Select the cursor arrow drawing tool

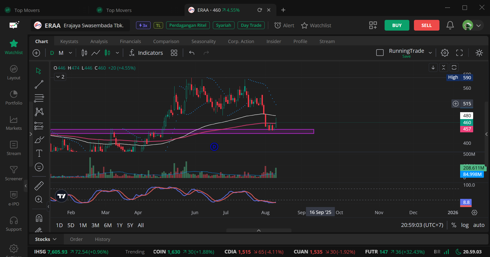39,71
